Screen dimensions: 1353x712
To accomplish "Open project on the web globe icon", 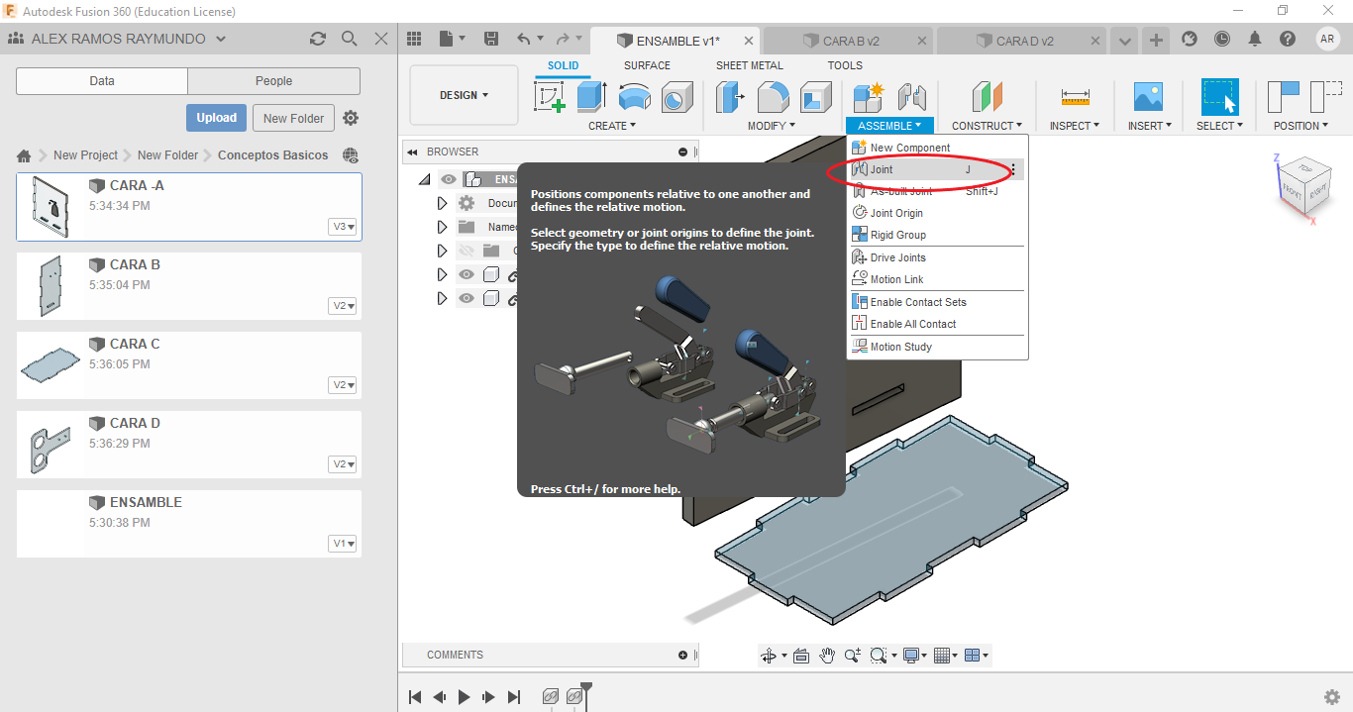I will tap(350, 155).
